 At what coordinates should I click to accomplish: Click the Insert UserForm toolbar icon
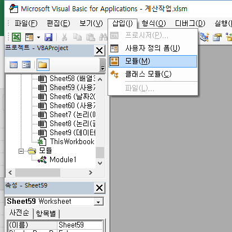[29, 37]
